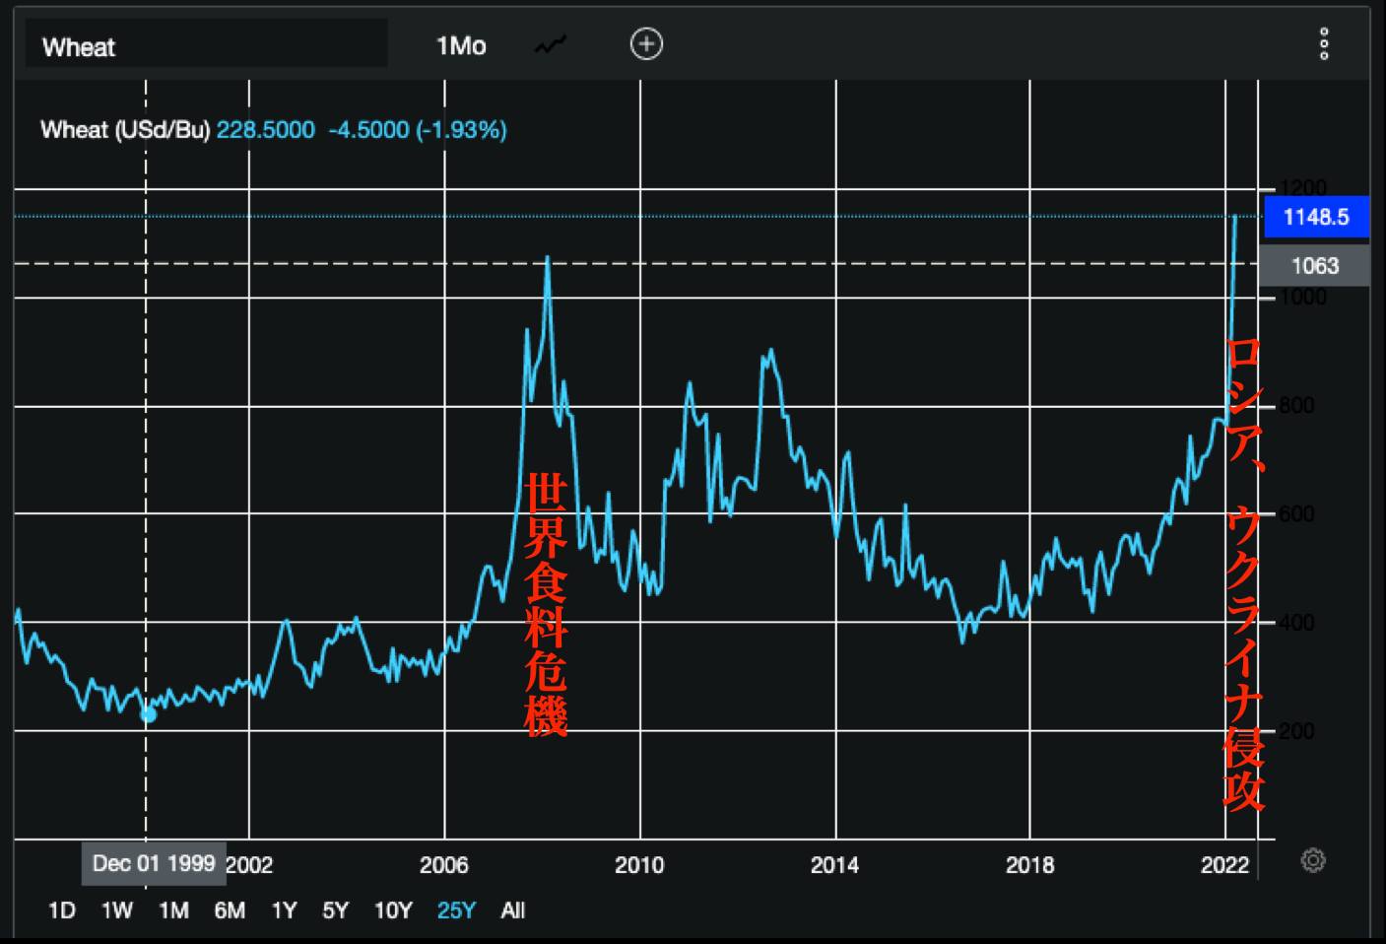Click the Wheat (USd/Bu) legend label
The image size is (1386, 944).
pos(125,130)
